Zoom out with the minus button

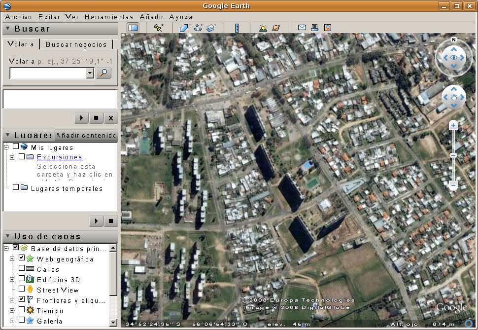point(453,185)
